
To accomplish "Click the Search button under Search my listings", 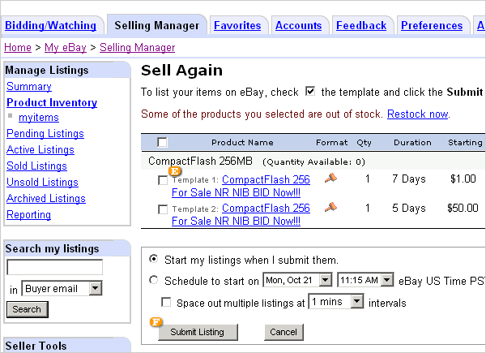I will pos(28,309).
